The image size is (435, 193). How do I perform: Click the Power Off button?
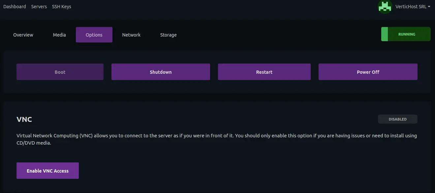[368, 72]
